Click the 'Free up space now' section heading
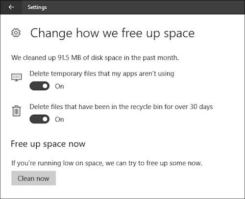Image resolution: width=245 pixels, height=199 pixels. tap(48, 144)
